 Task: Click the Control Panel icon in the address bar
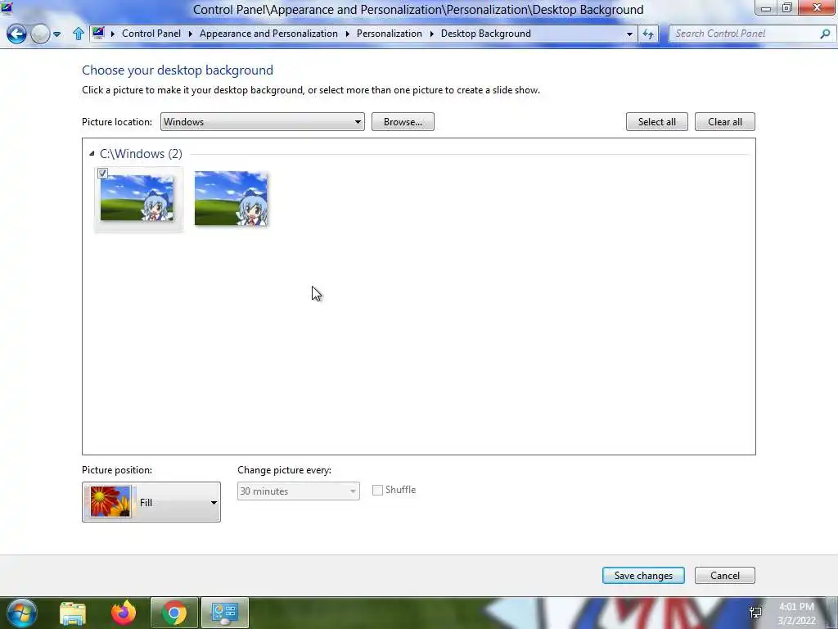tap(98, 33)
